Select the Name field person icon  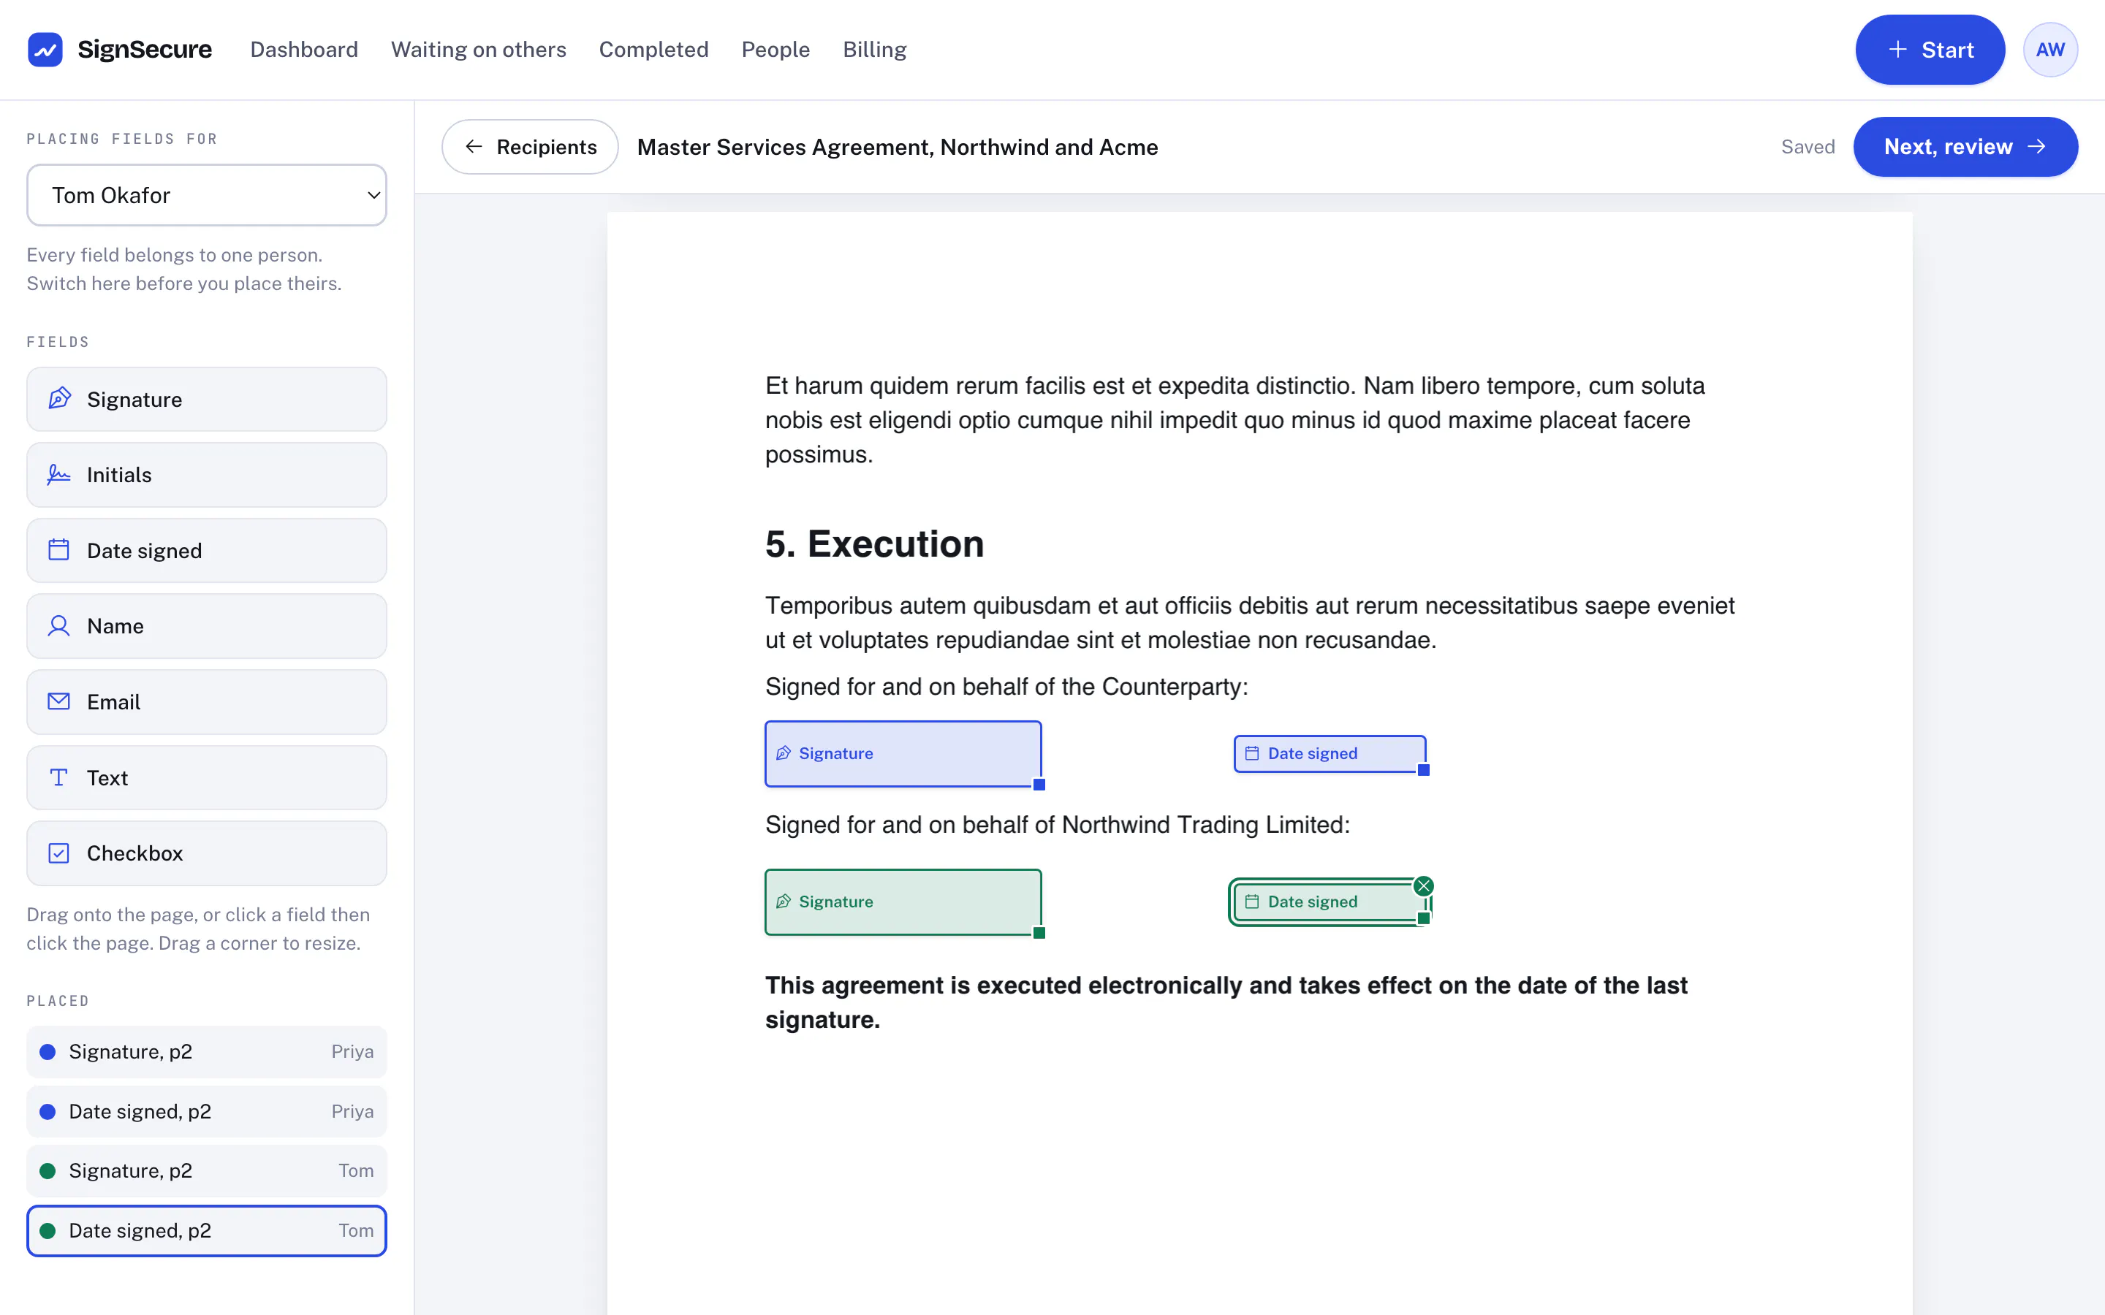coord(59,625)
